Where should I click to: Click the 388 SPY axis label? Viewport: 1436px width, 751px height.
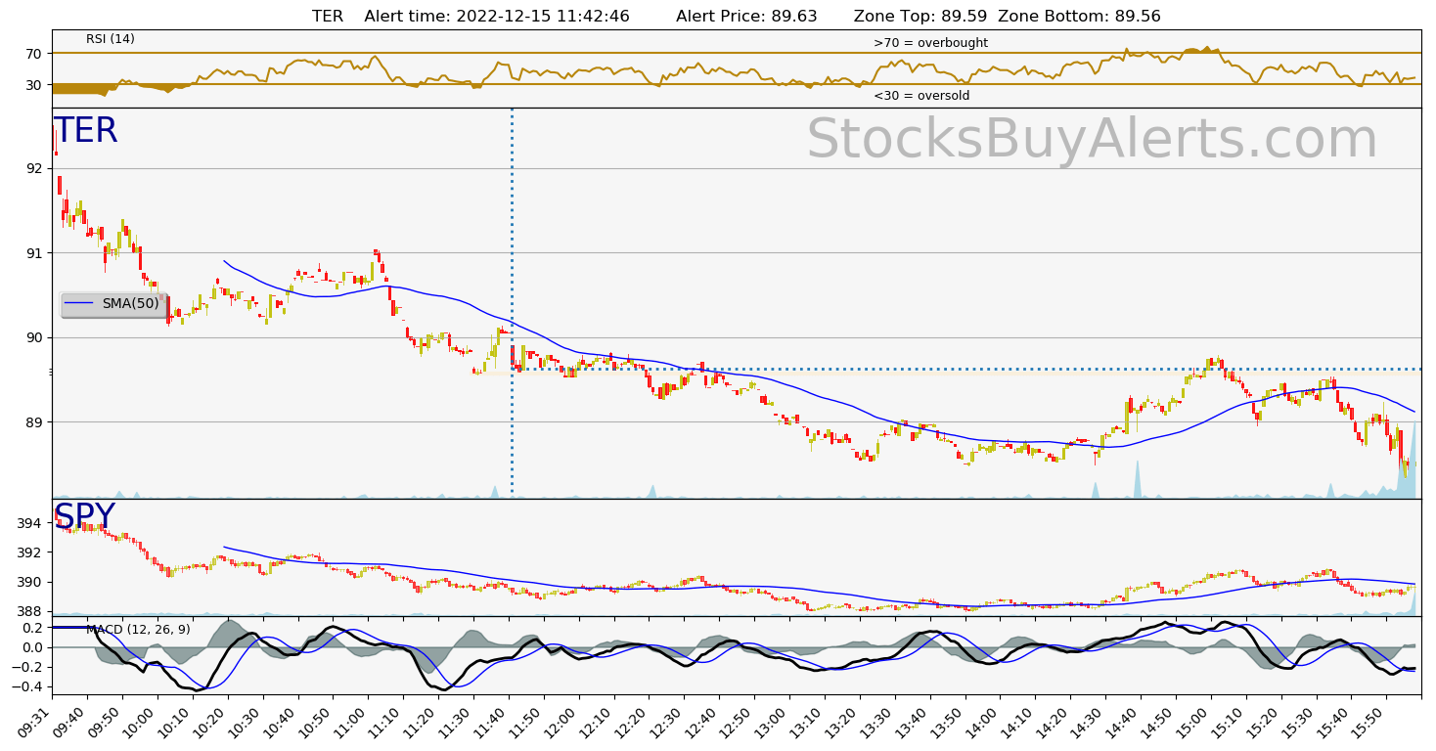(31, 611)
